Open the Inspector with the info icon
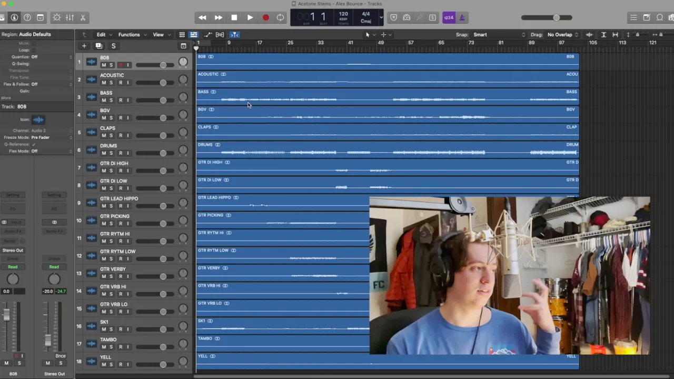Viewport: 674px width, 379px height. [x=14, y=17]
